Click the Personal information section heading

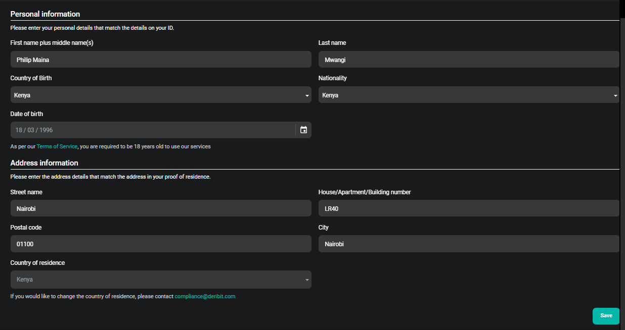(x=45, y=14)
